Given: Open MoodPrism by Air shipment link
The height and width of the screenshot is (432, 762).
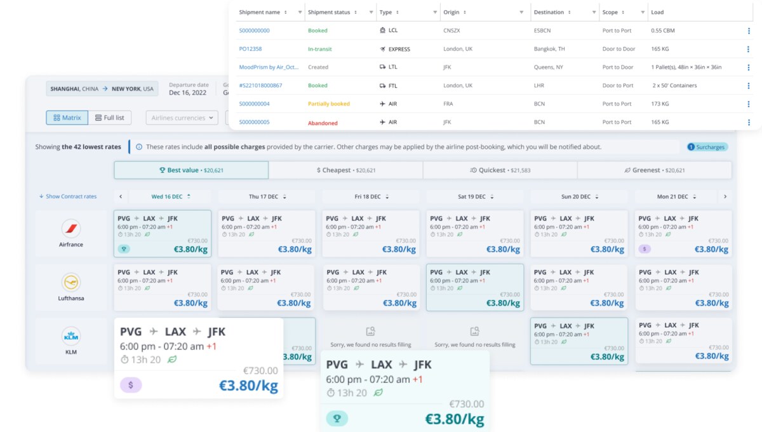Looking at the screenshot, I should 269,67.
